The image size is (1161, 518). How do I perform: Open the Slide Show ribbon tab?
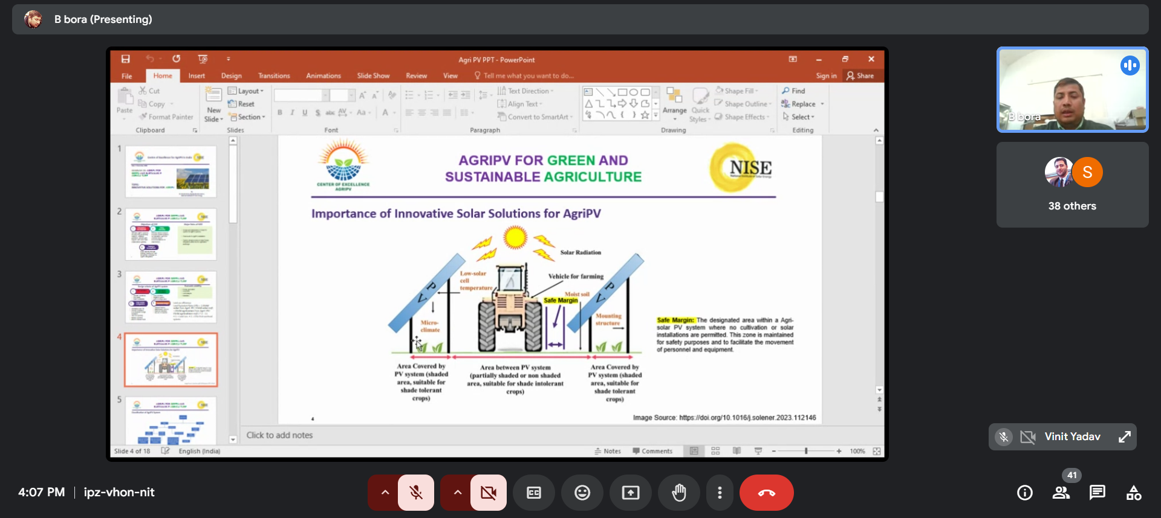pos(373,76)
